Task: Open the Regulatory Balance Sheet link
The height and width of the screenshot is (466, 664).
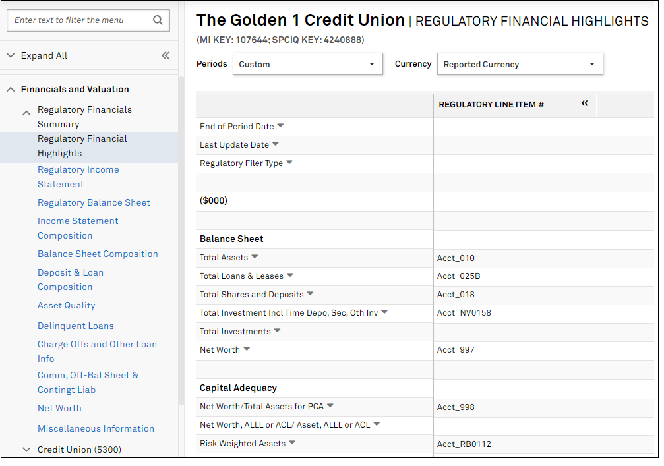Action: coord(94,202)
